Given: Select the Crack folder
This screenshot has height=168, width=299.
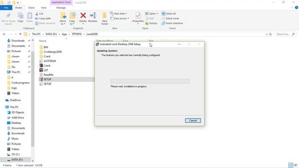Looking at the screenshot, I should pos(45,56).
